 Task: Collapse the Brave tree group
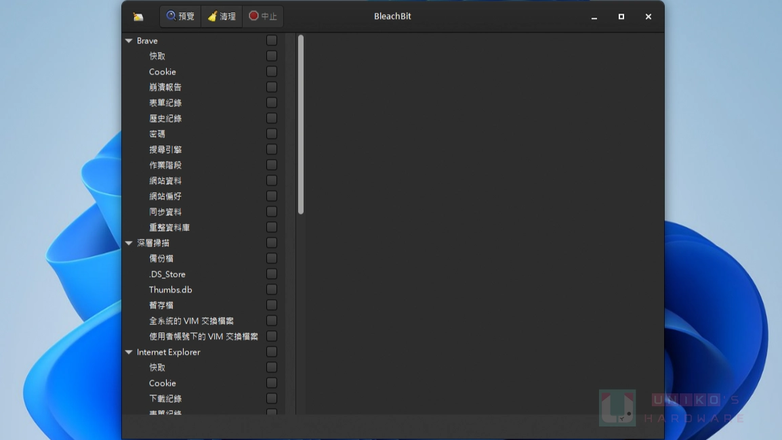(x=129, y=41)
